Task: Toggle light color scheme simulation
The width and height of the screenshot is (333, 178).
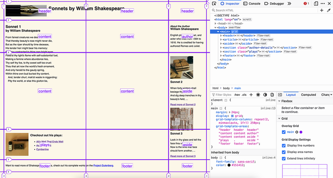Action: coord(257,95)
